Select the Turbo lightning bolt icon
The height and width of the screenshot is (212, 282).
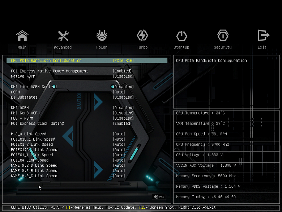coord(142,36)
